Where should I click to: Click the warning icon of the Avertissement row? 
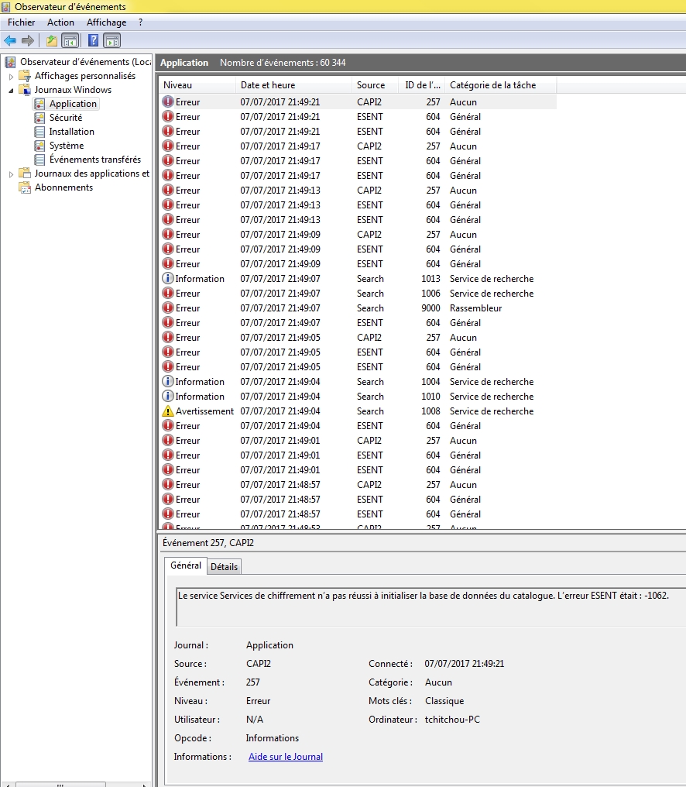167,411
